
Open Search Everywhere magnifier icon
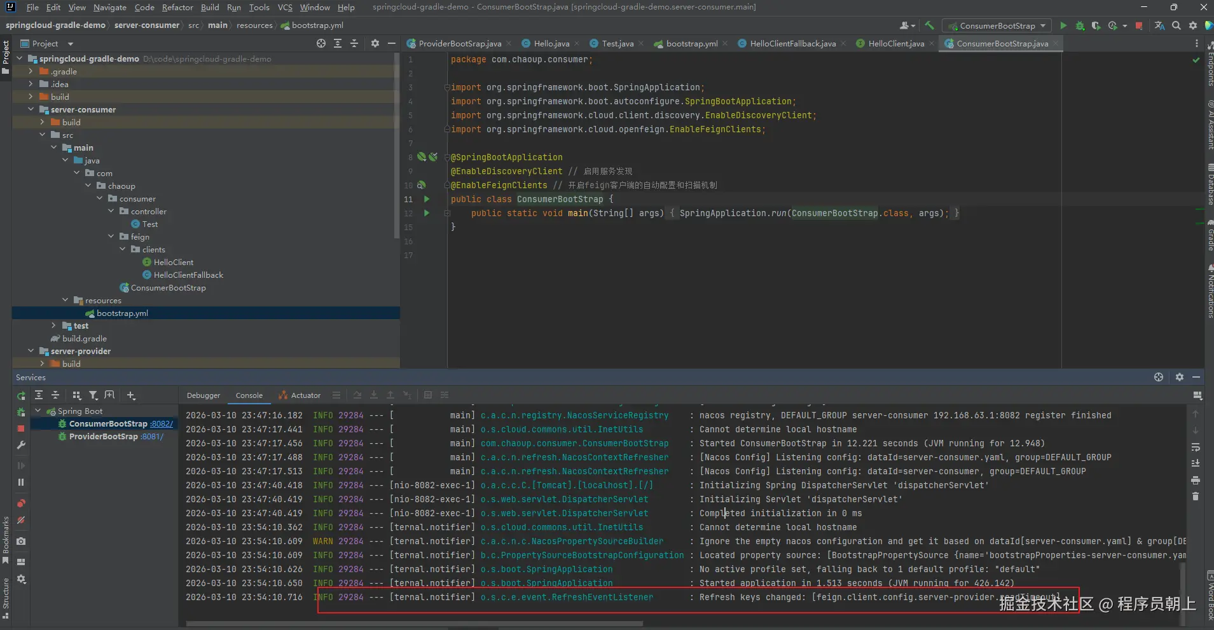tap(1176, 26)
